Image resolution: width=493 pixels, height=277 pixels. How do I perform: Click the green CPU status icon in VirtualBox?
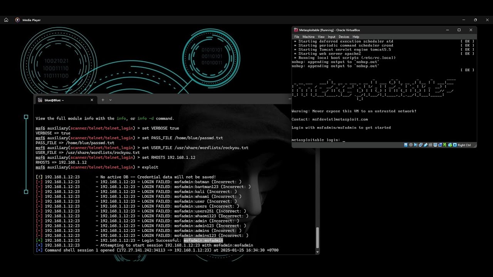(x=445, y=145)
